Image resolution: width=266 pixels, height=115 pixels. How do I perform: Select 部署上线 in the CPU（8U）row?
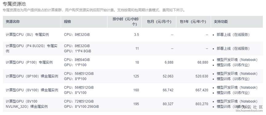(233, 35)
